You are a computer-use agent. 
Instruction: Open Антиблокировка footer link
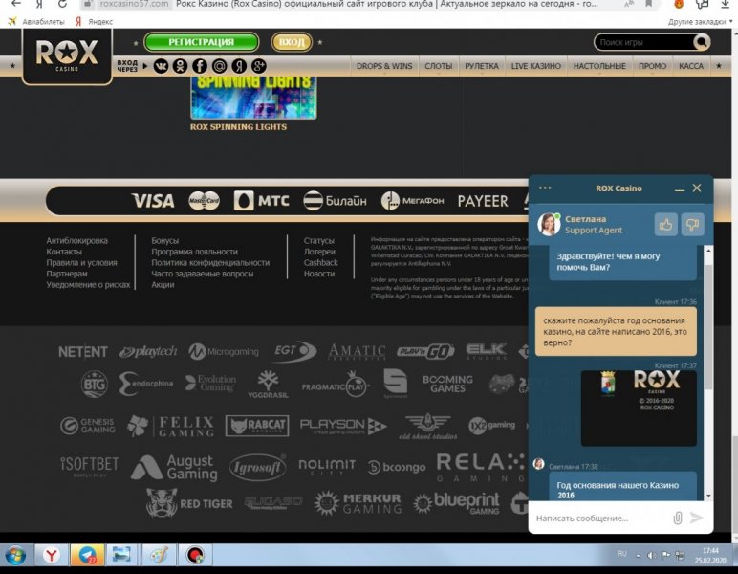click(77, 241)
